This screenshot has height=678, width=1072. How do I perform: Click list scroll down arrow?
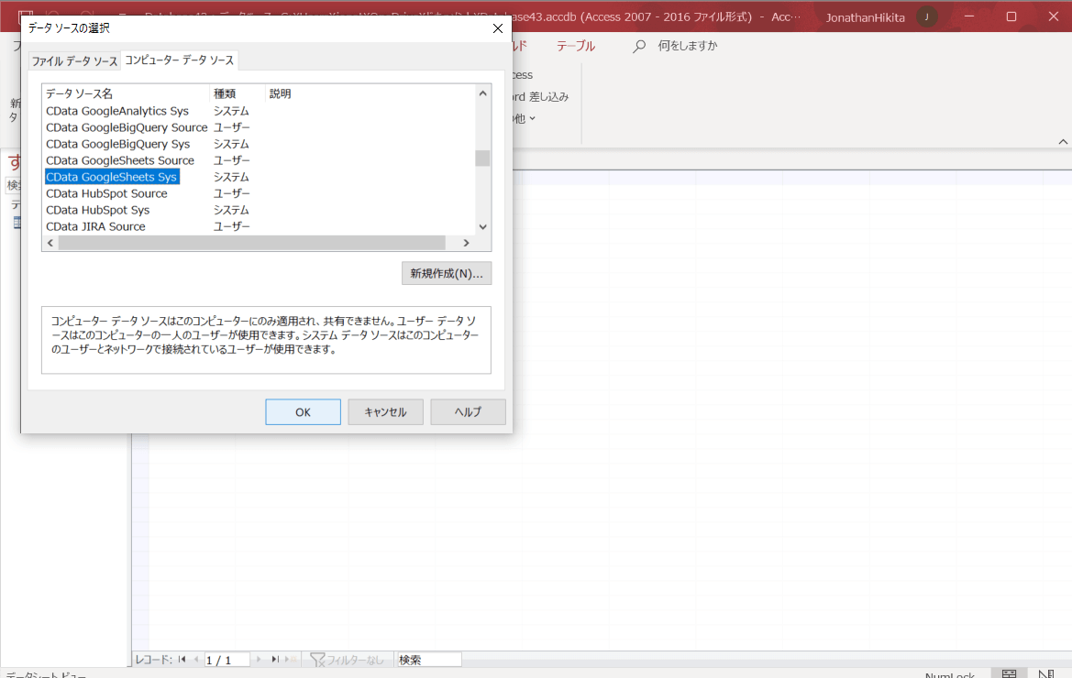tap(482, 226)
